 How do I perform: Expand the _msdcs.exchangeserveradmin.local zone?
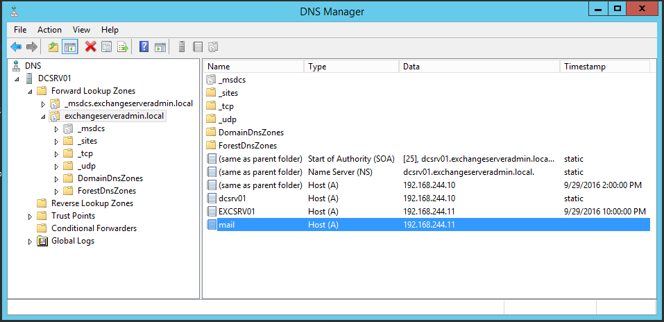[x=43, y=104]
